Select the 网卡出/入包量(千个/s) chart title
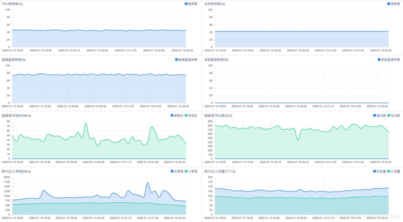This screenshot has height=222, width=403. [220, 171]
